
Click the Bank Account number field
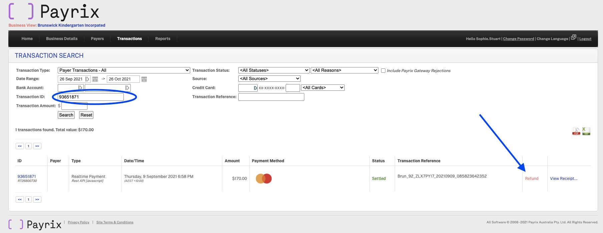tap(107, 88)
